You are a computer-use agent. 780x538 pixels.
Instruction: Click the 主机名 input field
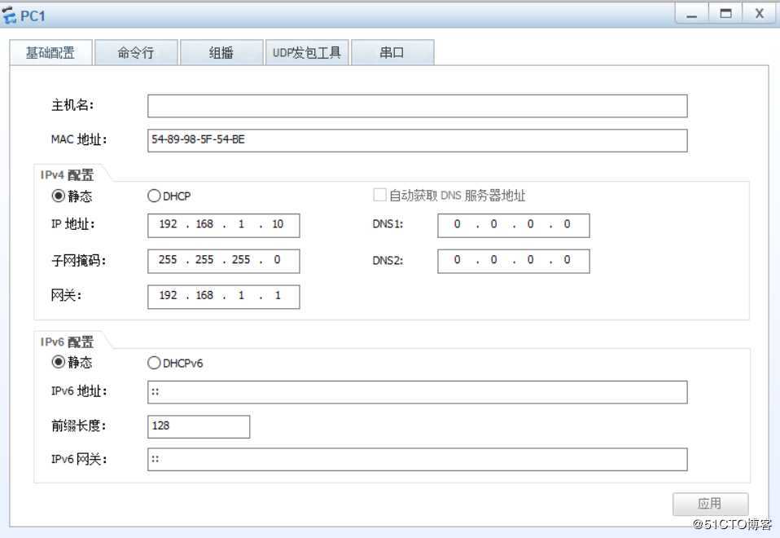click(x=418, y=106)
